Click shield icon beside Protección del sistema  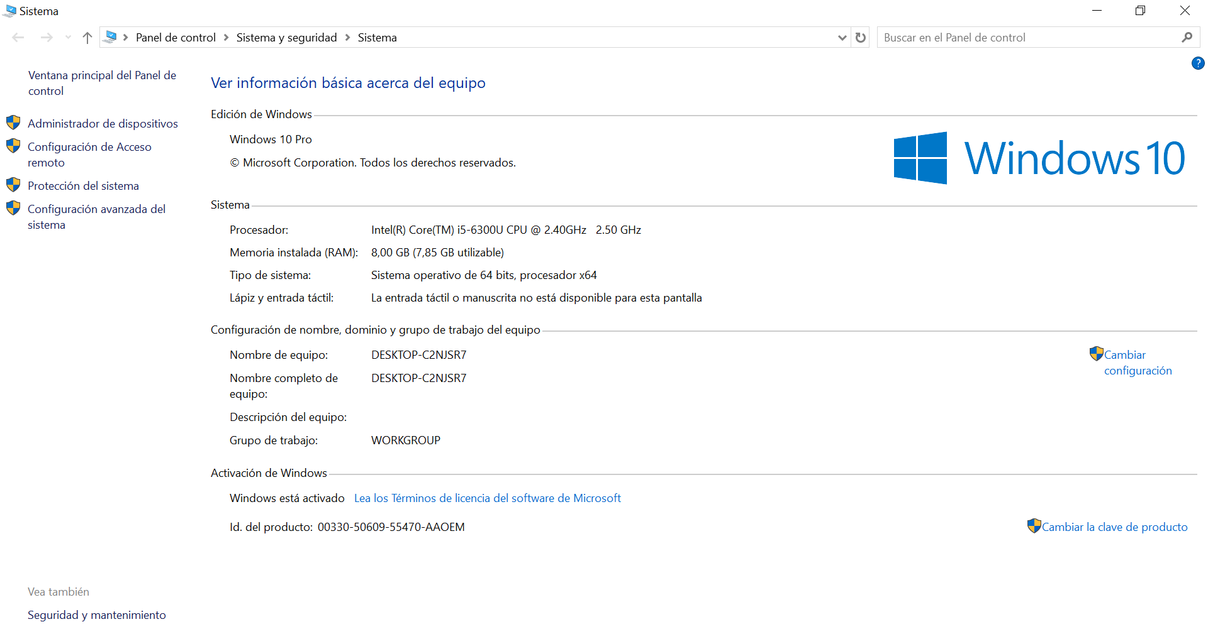coord(13,185)
